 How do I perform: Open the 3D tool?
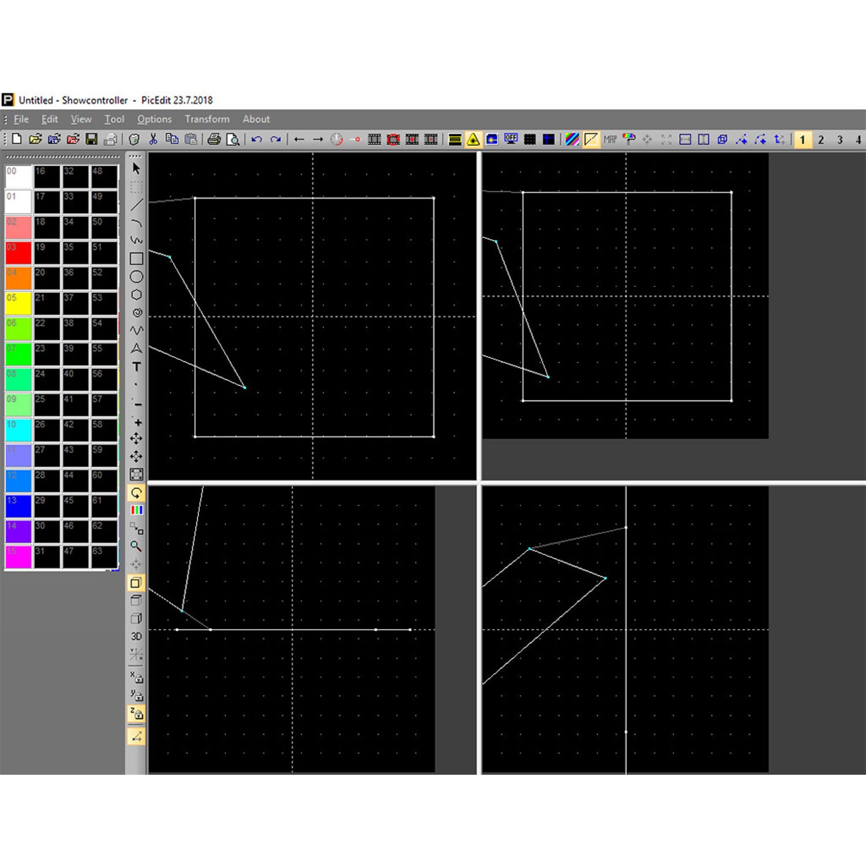(136, 636)
